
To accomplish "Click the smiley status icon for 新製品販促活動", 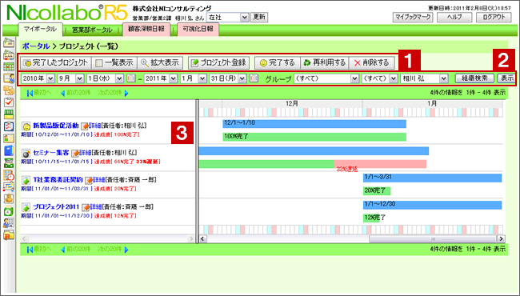I will (26, 126).
